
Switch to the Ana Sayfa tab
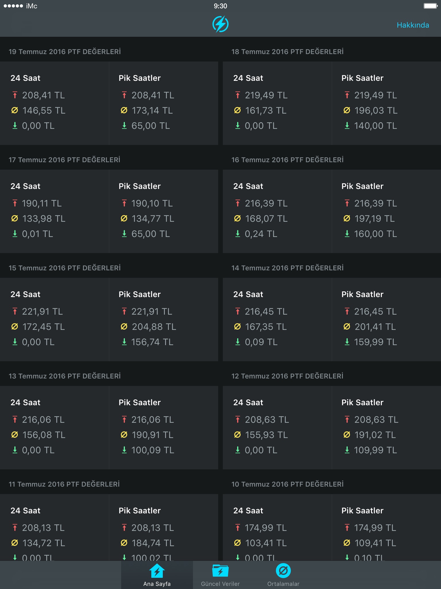pyautogui.click(x=157, y=575)
